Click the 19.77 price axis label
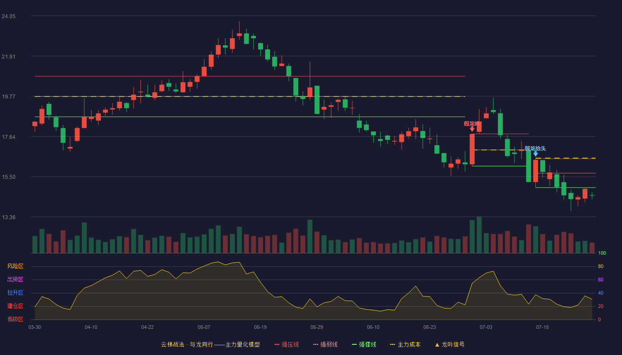The width and height of the screenshot is (622, 355). coord(8,96)
